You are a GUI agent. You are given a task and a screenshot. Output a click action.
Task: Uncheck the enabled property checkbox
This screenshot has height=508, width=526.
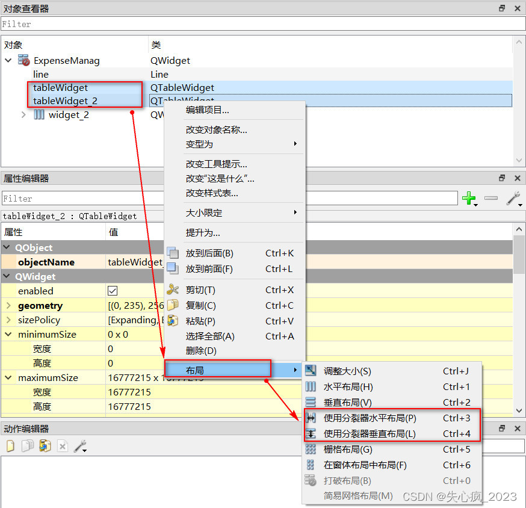tap(112, 291)
